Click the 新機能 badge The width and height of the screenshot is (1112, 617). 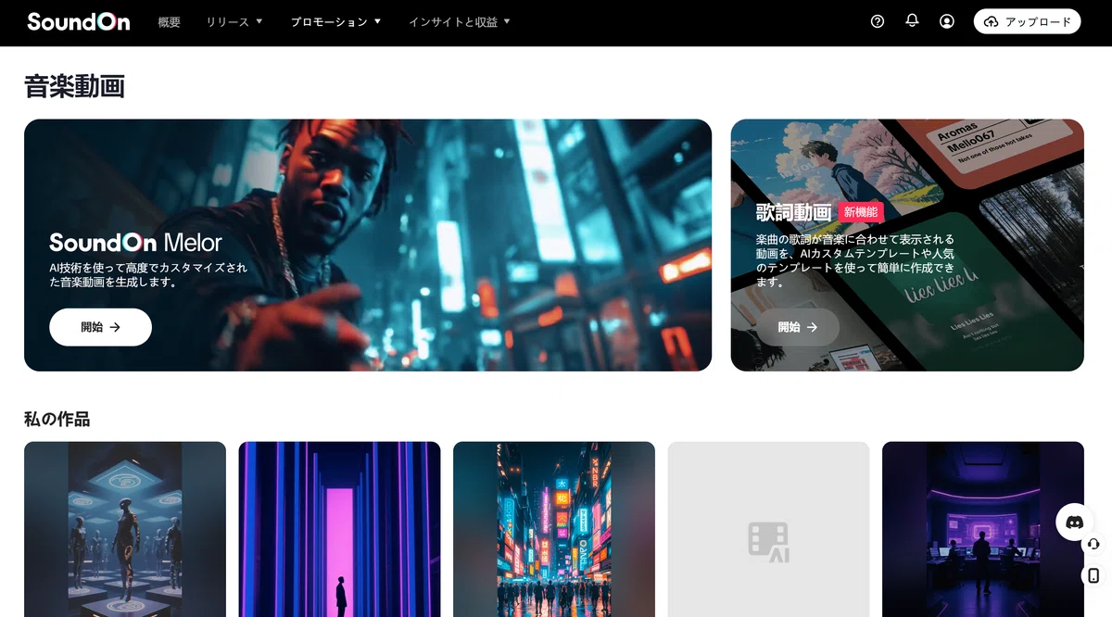861,212
